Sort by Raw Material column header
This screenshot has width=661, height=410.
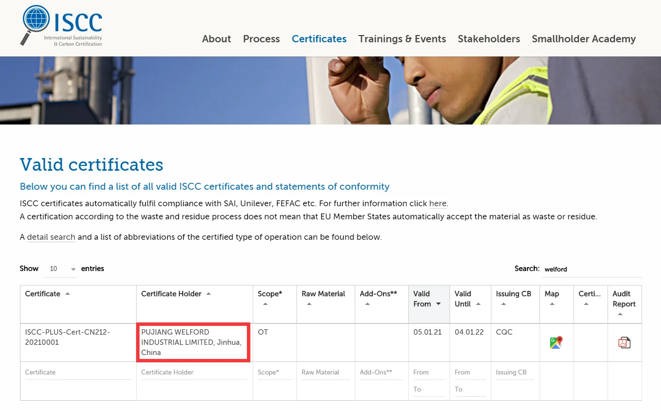(x=323, y=294)
